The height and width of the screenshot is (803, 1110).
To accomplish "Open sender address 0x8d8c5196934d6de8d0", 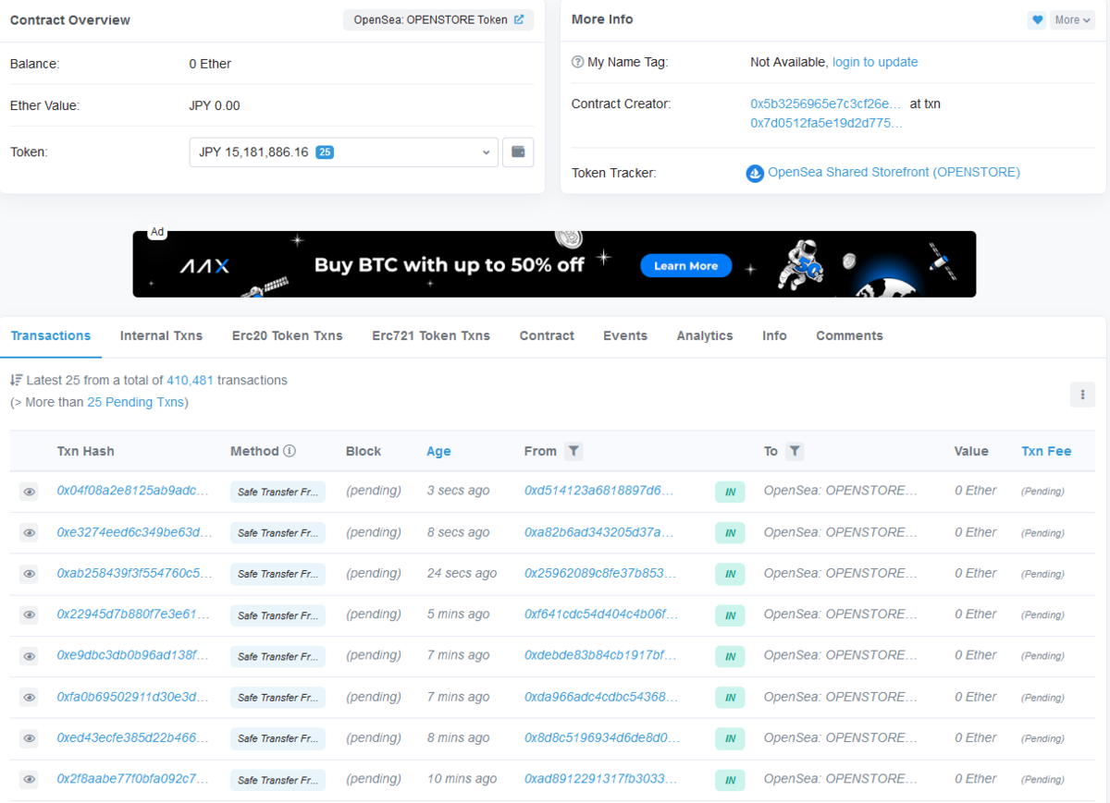I will (x=602, y=737).
